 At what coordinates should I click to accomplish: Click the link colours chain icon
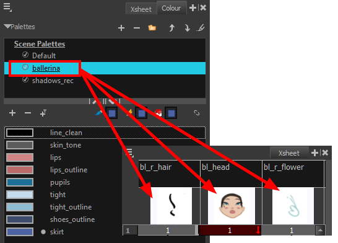coord(197,113)
